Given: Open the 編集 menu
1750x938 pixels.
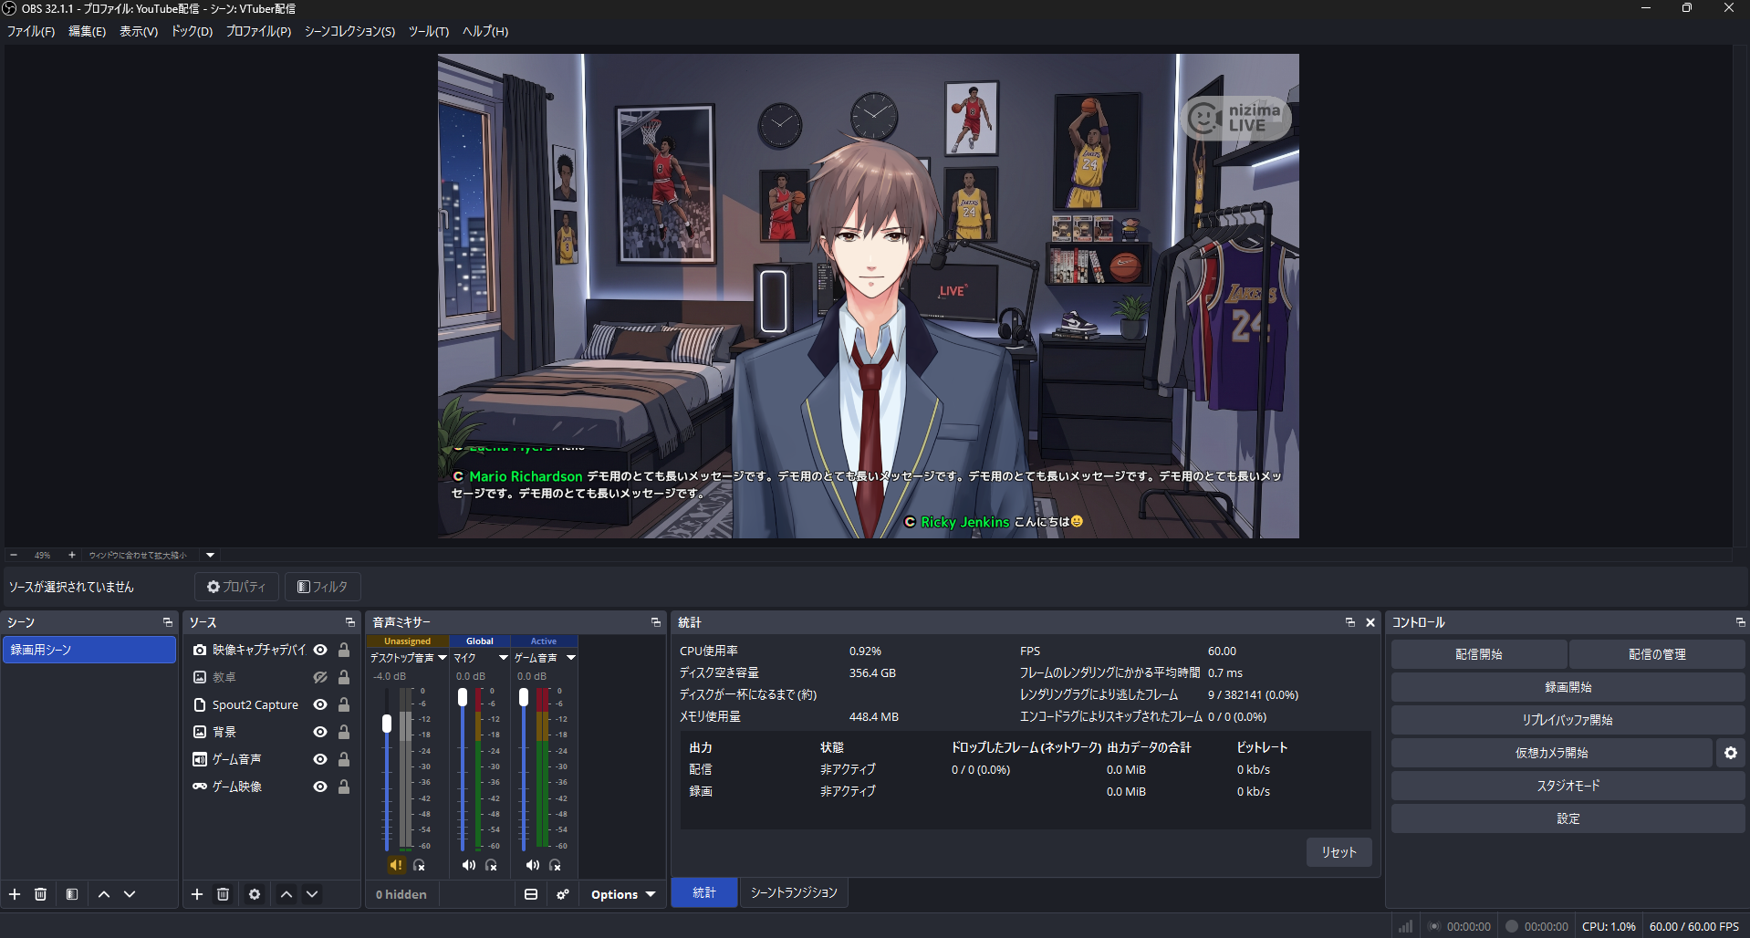Looking at the screenshot, I should pyautogui.click(x=88, y=31).
